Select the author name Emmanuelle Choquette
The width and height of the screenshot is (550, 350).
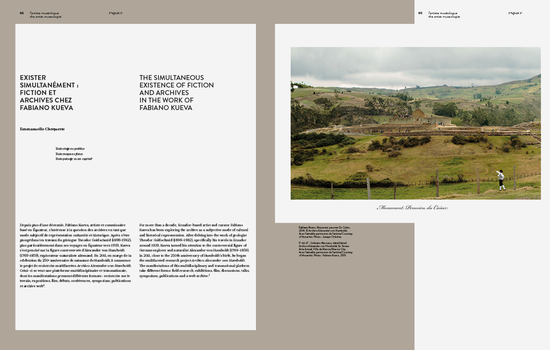pos(43,129)
